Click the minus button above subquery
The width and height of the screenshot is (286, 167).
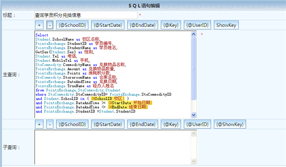[50, 124]
